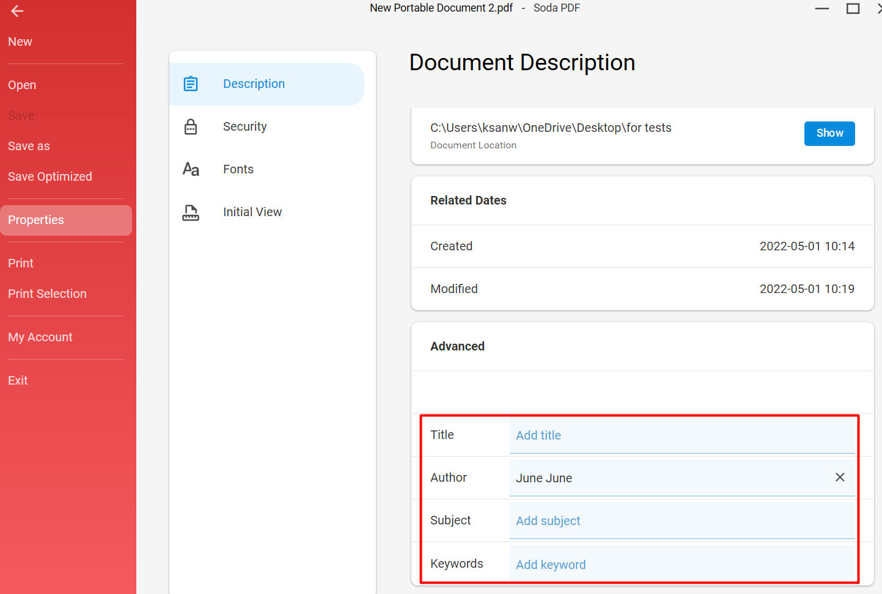The width and height of the screenshot is (882, 594).
Task: Click the document location path text
Action: (x=551, y=128)
